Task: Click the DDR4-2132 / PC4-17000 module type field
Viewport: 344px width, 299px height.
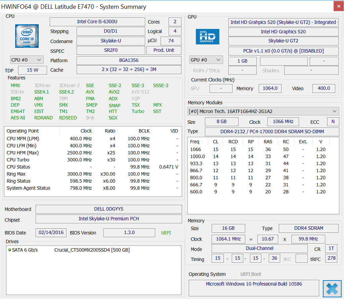Action: click(272, 132)
